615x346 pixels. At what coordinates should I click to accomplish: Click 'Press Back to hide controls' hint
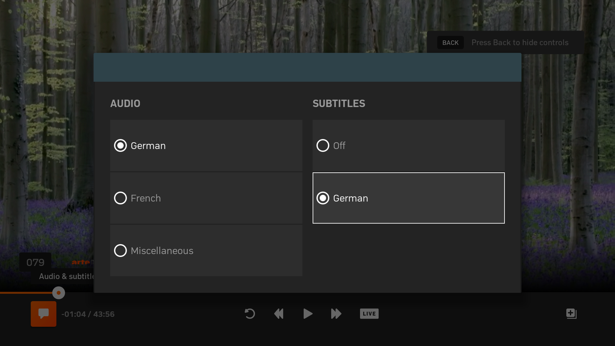pyautogui.click(x=520, y=43)
